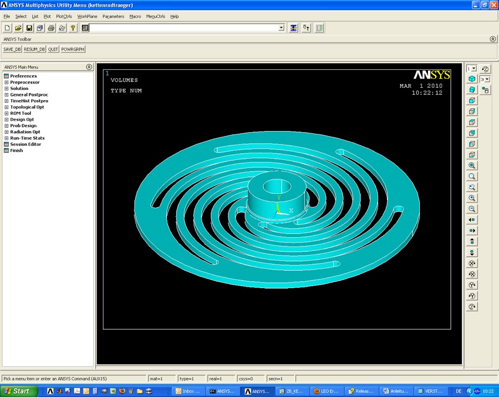The image size is (499, 397).
Task: Click Finish in the Main Menu
Action: coord(17,151)
